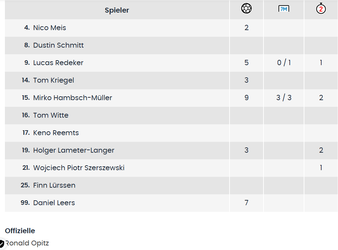Choose Keno Reemts from the roster
Viewport: 338px width, 250px height.
tap(56, 133)
